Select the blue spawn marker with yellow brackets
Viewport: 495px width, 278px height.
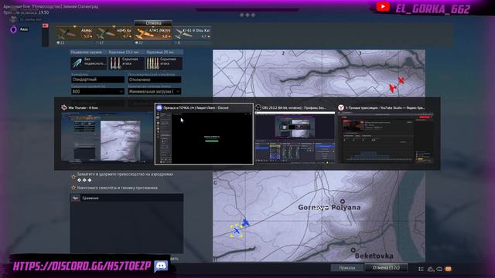coord(237,231)
